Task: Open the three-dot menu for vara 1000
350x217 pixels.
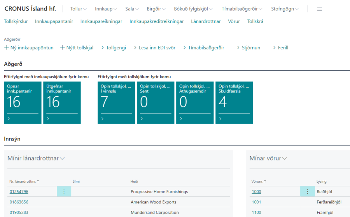Action: tap(307, 191)
